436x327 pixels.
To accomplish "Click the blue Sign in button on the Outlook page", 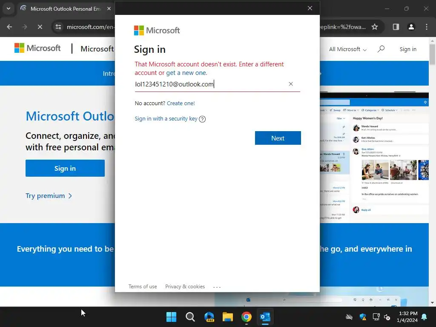I will coord(65,168).
